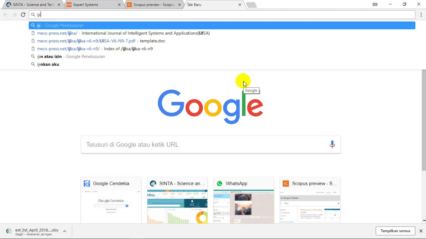Image resolution: width=426 pixels, height=239 pixels.
Task: Click the address bar containing 'iji'
Action: 222,15
